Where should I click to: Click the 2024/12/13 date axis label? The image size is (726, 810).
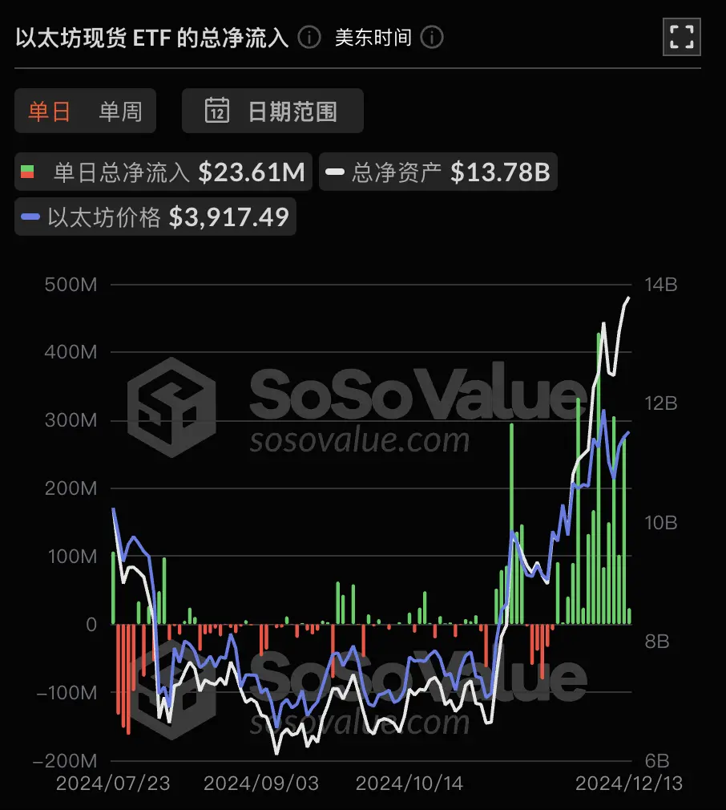(627, 784)
